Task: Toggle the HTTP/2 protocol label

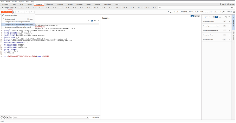Action: (229, 12)
